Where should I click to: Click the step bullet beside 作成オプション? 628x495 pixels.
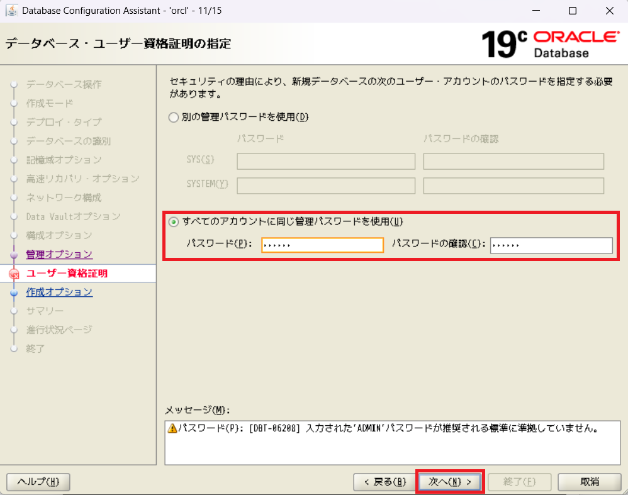(x=14, y=292)
